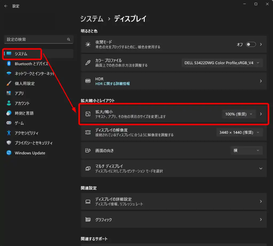Click the HDR icon

pyautogui.click(x=88, y=81)
